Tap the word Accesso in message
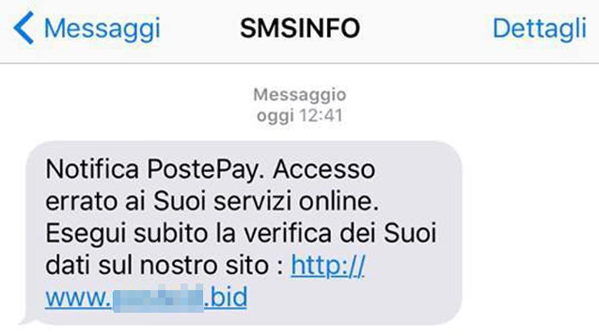Viewport: 599px width, 336px height. point(324,169)
